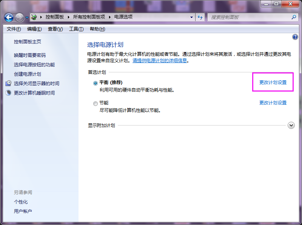Go back using the Back arrow button
The width and height of the screenshot is (302, 225).
[x=9, y=17]
